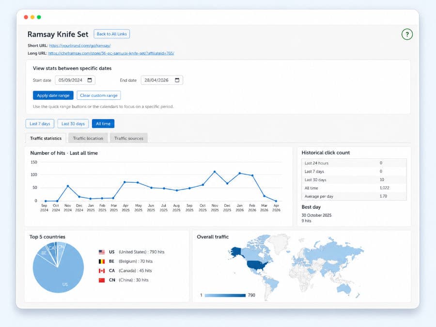Image resolution: width=436 pixels, height=327 pixels.
Task: Open the End date calendar picker icon
Action: pos(177,80)
